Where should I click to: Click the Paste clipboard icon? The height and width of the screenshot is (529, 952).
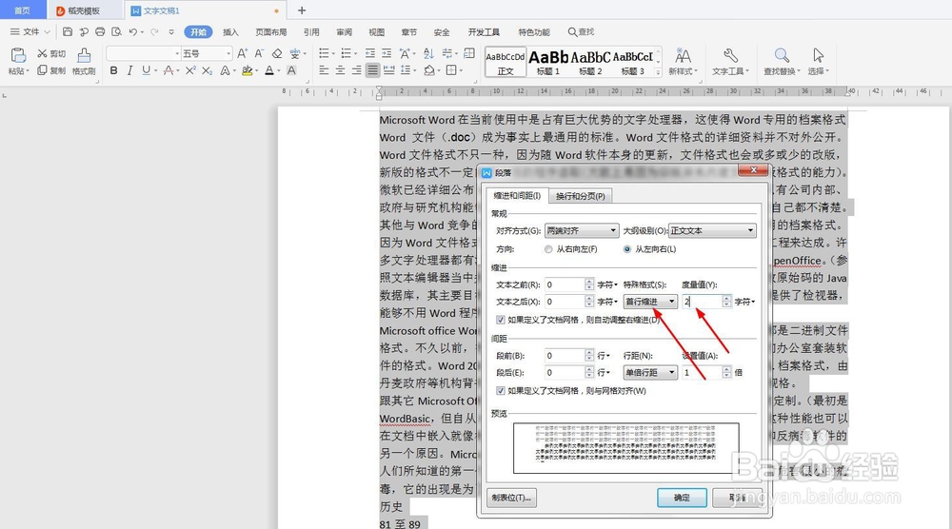[x=18, y=55]
